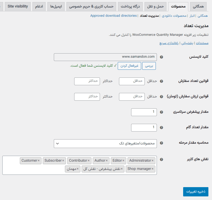Go to the انبار sub-section
The width and height of the screenshot is (212, 200).
[x=192, y=16]
